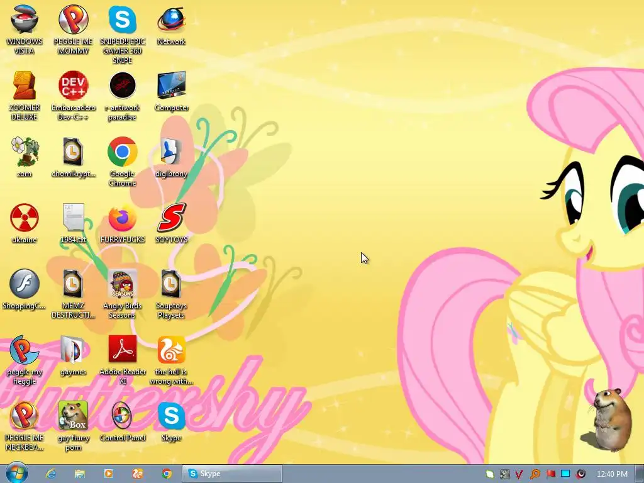This screenshot has height=483, width=644.
Task: Click the orange magnifier tray icon
Action: (535, 474)
